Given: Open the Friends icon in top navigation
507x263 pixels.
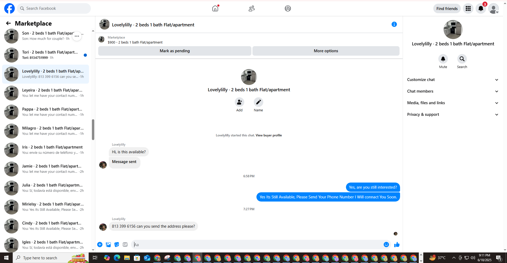Looking at the screenshot, I should tap(252, 8).
